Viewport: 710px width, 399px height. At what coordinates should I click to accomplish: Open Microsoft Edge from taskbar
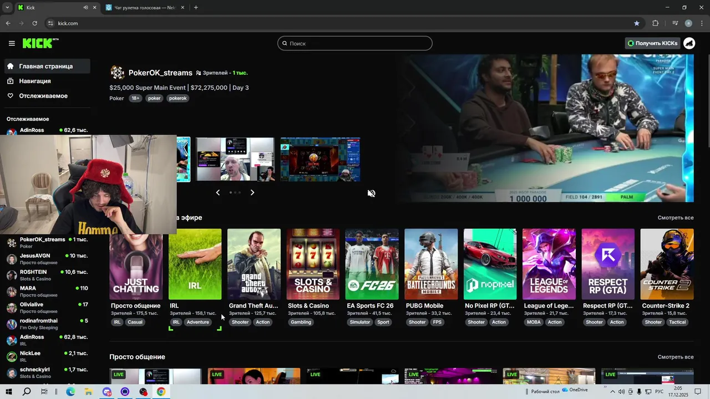70,392
